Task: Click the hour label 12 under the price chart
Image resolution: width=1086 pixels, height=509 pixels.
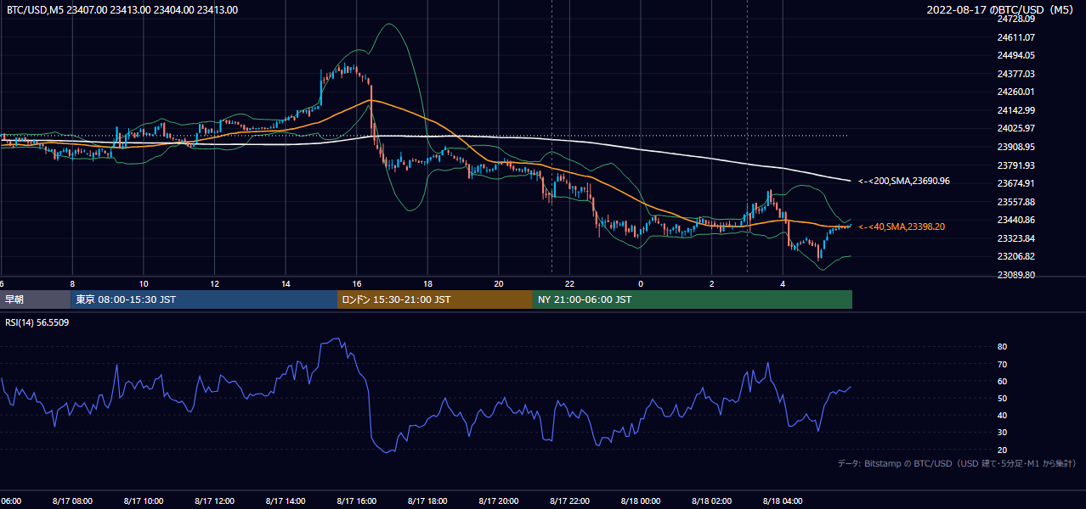Action: [215, 283]
